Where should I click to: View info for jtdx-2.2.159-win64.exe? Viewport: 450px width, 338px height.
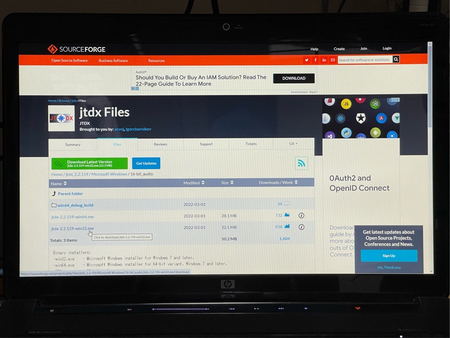click(x=301, y=215)
